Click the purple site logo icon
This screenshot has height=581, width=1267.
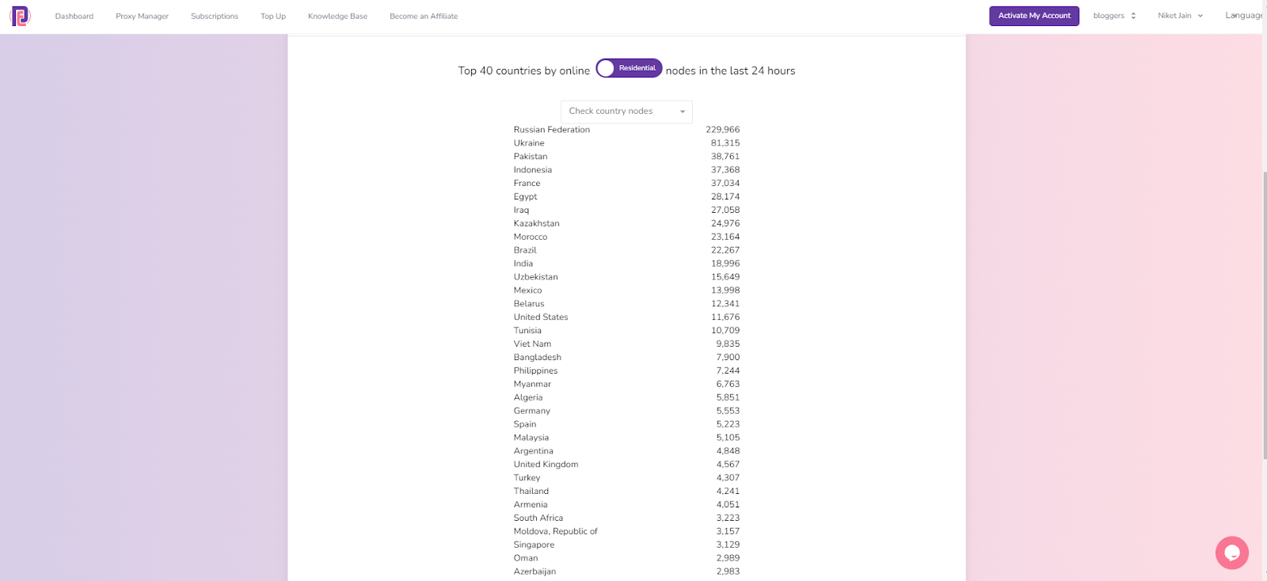point(20,16)
